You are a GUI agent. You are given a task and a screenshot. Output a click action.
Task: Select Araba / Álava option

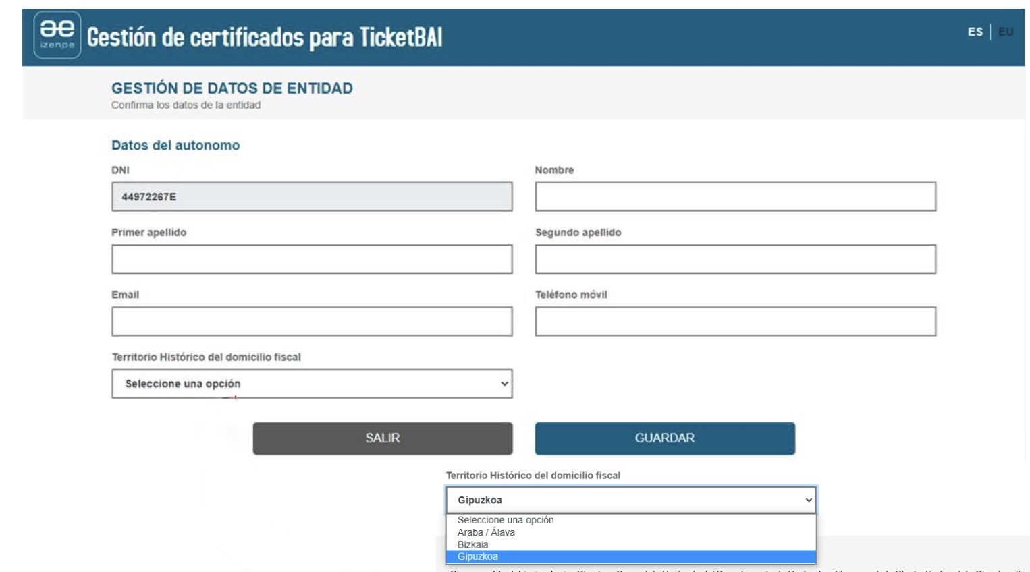coord(631,532)
